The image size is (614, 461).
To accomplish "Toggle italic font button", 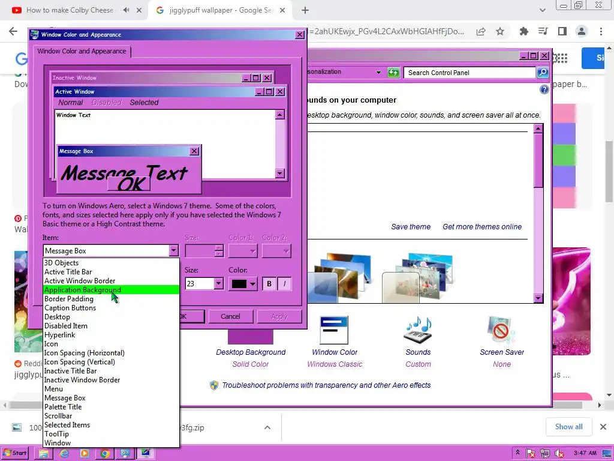I will pyautogui.click(x=284, y=283).
